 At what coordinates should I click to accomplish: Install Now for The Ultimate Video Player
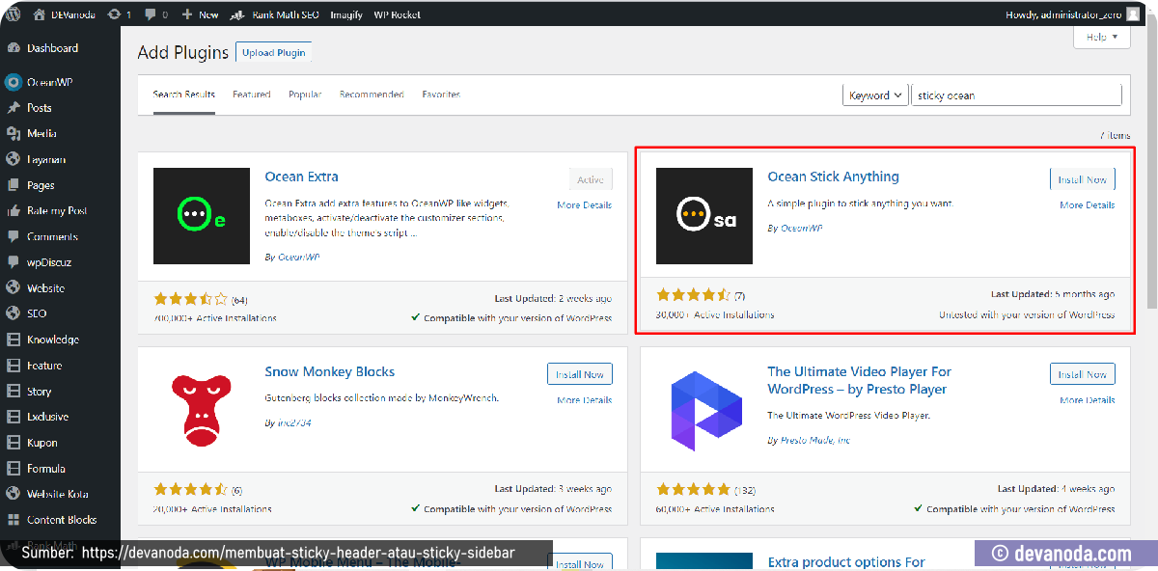[x=1083, y=374]
